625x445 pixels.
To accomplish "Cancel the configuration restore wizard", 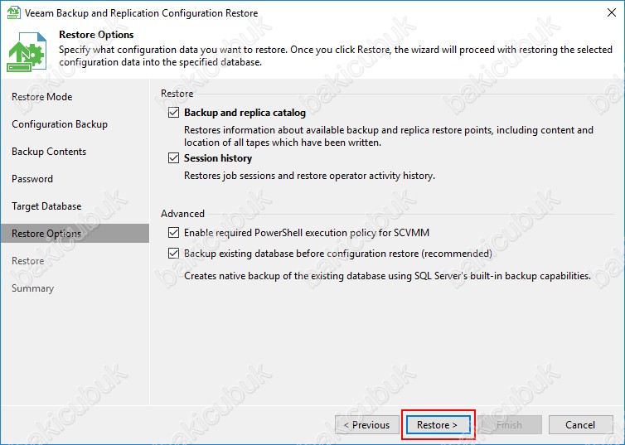I will [581, 424].
